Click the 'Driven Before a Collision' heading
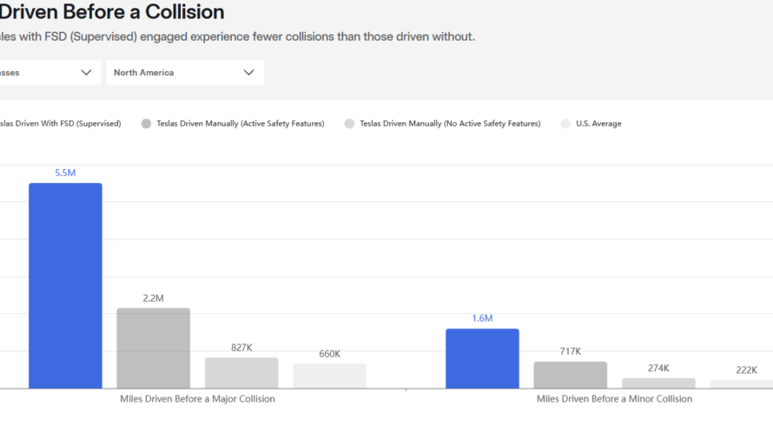The width and height of the screenshot is (773, 432). [112, 12]
